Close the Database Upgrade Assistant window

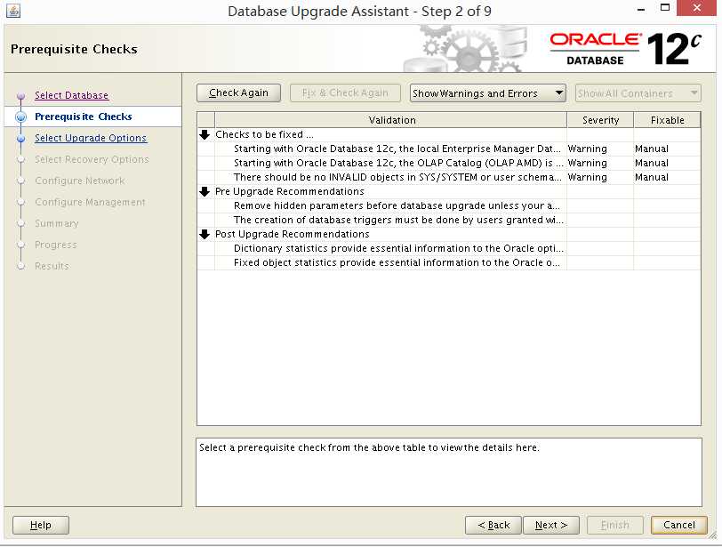696,8
